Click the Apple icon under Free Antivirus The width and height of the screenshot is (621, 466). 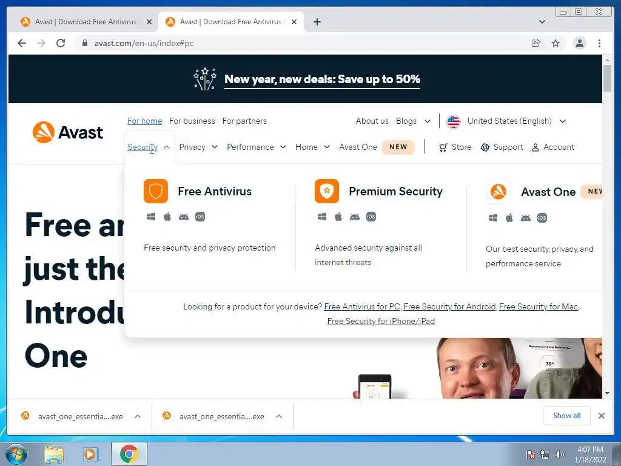pyautogui.click(x=167, y=217)
